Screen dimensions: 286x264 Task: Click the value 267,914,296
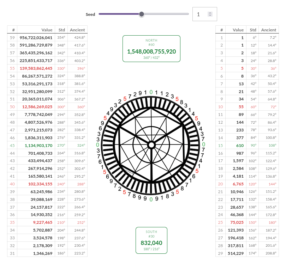pyautogui.click(x=40, y=168)
